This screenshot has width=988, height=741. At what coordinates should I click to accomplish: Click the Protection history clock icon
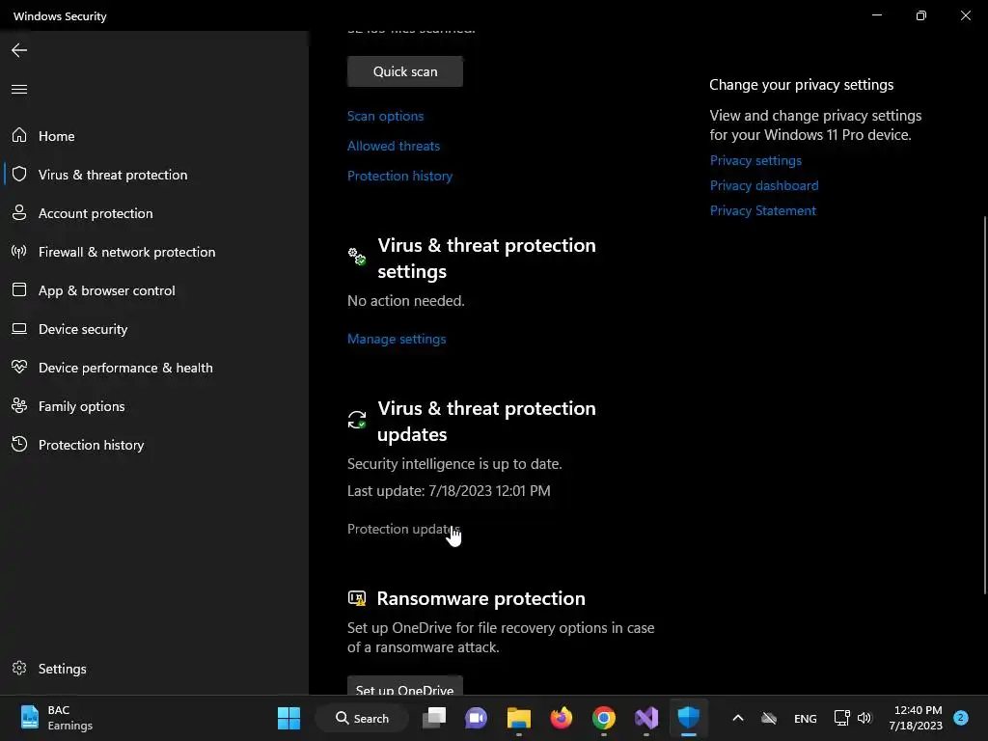point(19,444)
